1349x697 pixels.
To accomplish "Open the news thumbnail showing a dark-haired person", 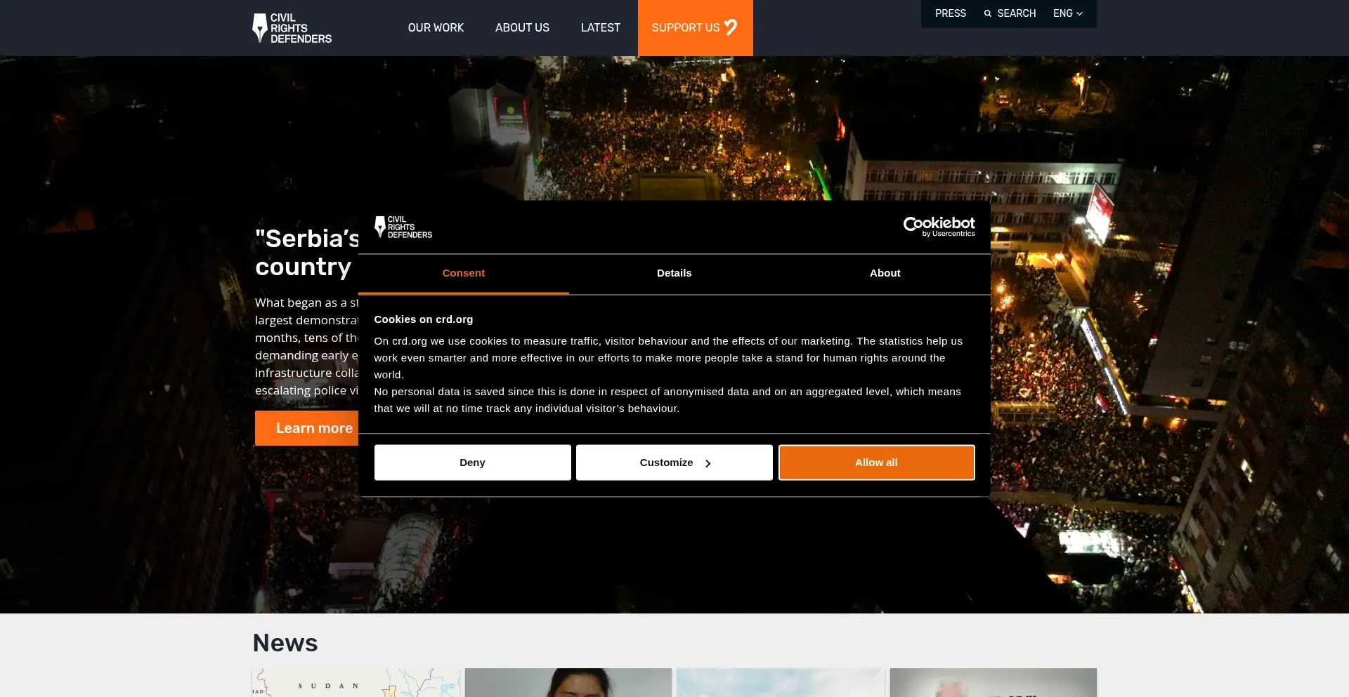I will click(x=568, y=682).
